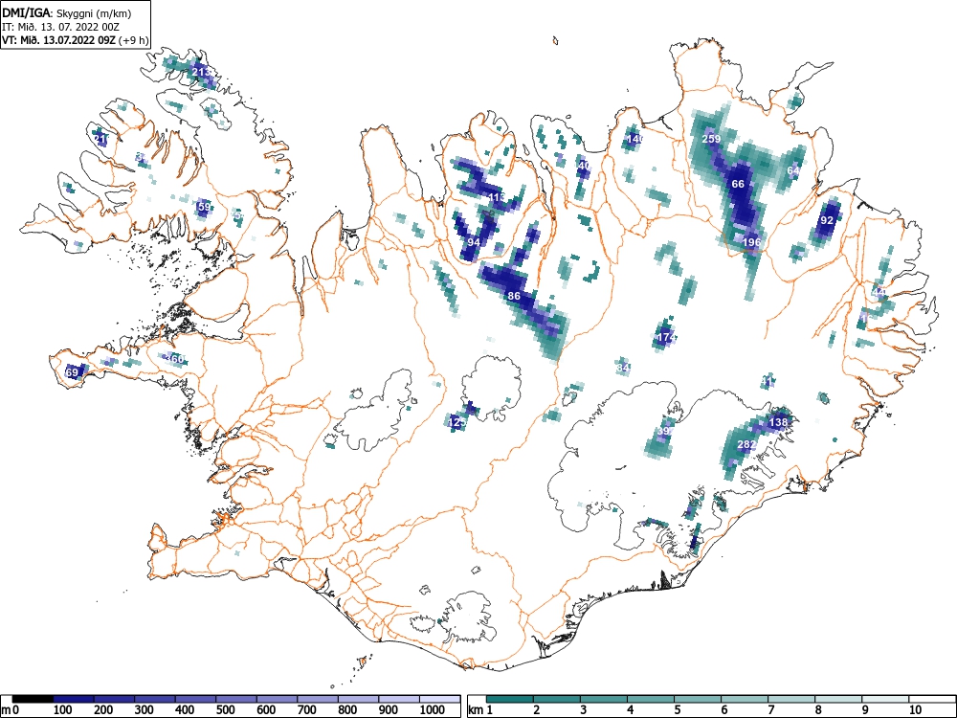Image resolution: width=957 pixels, height=718 pixels.
Task: Select the 'VT: Mið. 13.07.2022 09Z (+9 h)' line
Action: pos(75,40)
